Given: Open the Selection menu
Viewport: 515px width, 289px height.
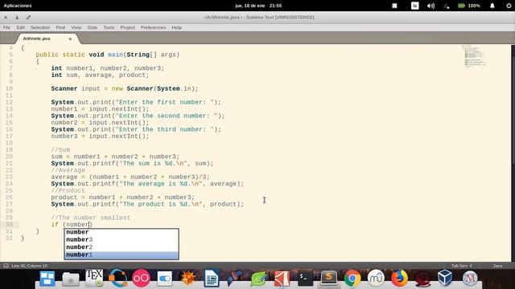Looking at the screenshot, I should (40, 27).
